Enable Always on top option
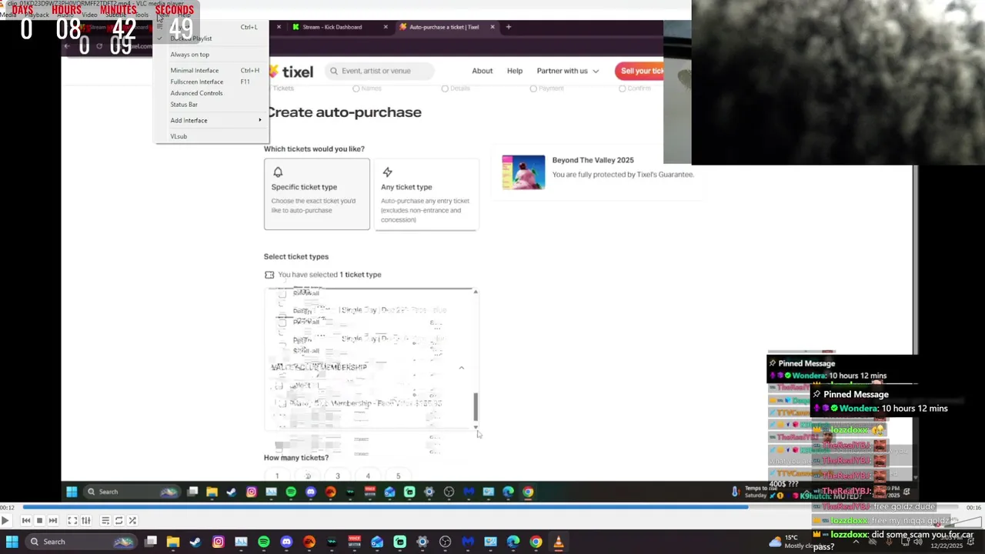Viewport: 985px width, 554px height. click(x=212, y=55)
